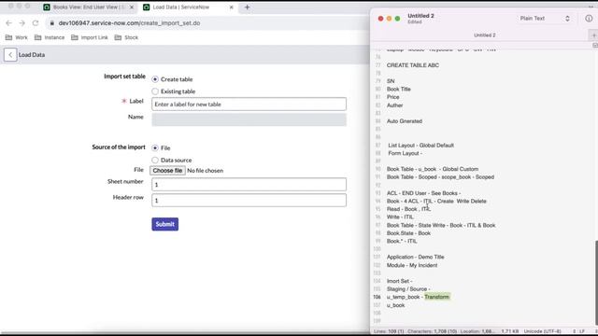Click 'Application - Demo Title' line
The width and height of the screenshot is (598, 336).
(415, 258)
